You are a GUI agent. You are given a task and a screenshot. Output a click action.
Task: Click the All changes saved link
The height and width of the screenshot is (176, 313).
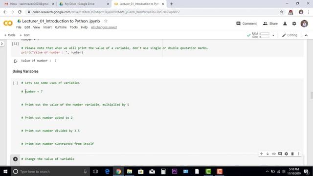point(104,27)
